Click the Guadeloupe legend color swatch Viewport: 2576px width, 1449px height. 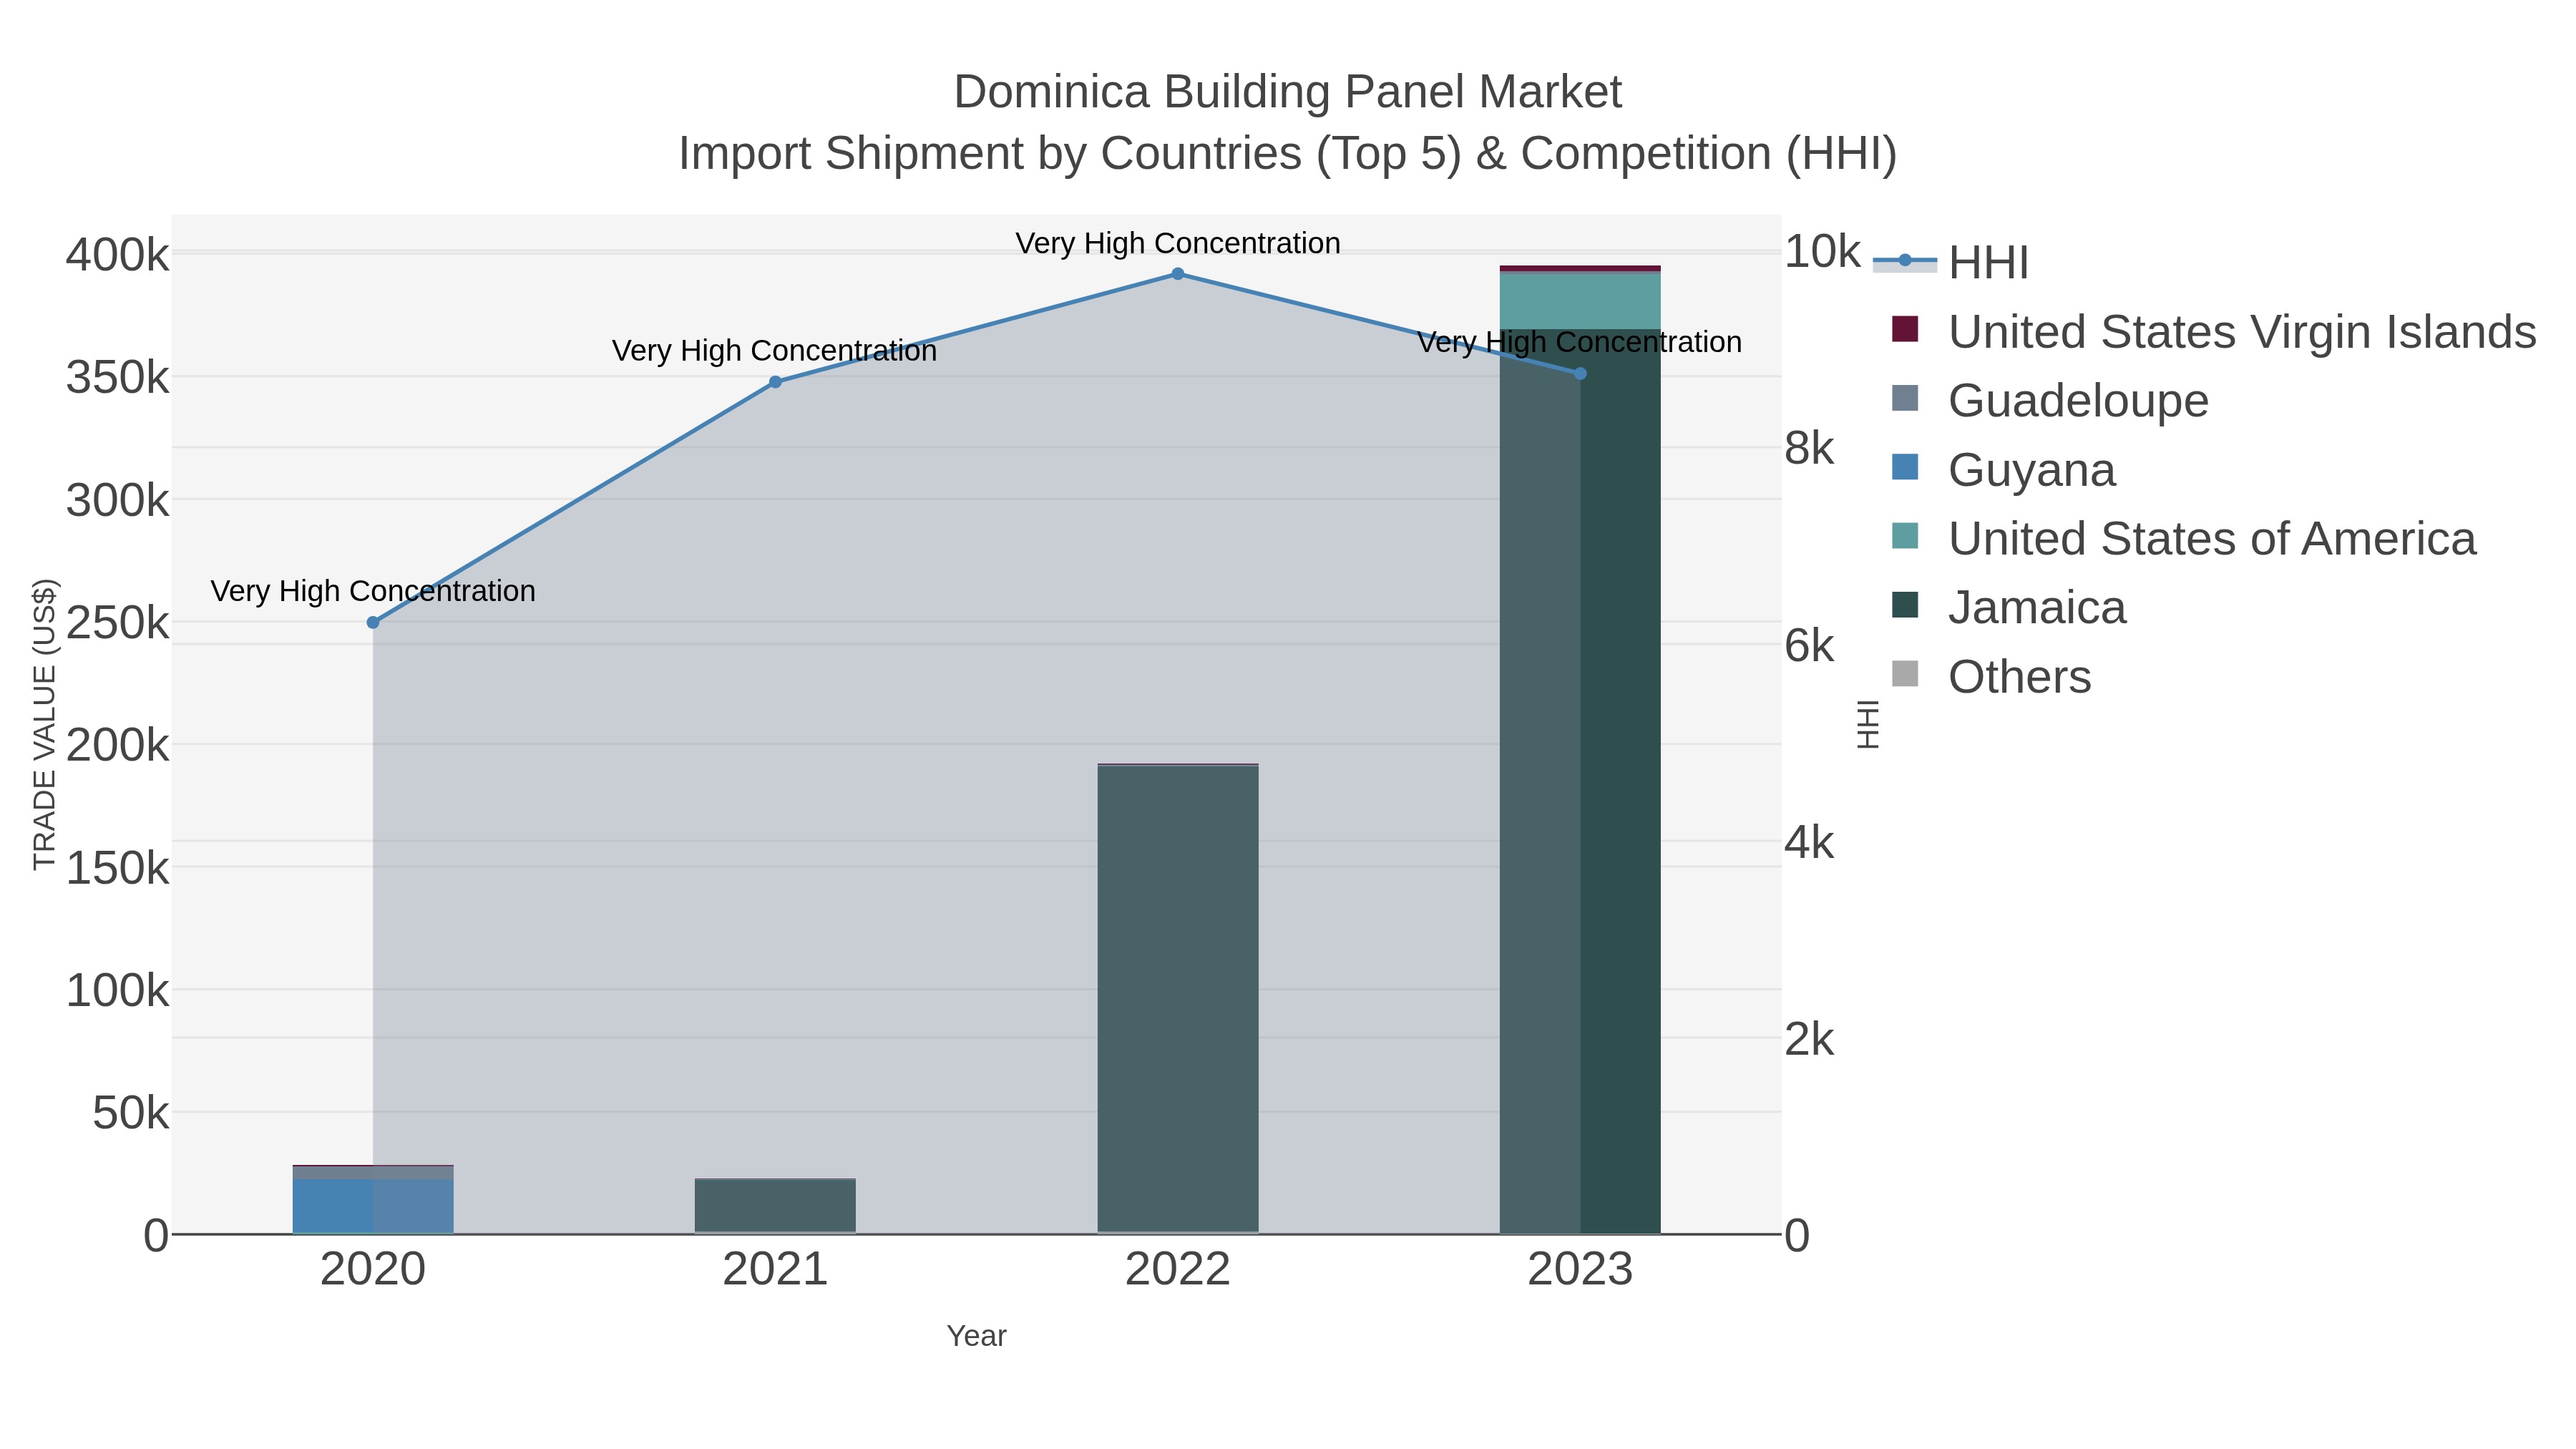[1905, 398]
